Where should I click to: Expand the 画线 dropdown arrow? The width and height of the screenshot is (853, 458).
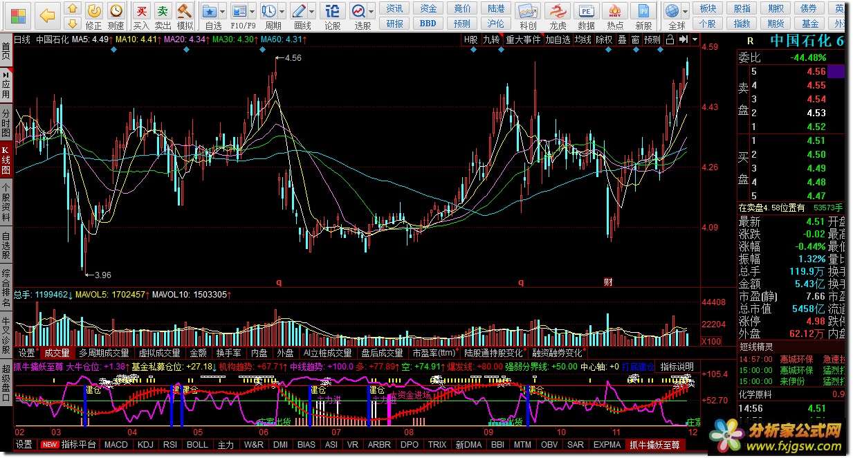312,12
